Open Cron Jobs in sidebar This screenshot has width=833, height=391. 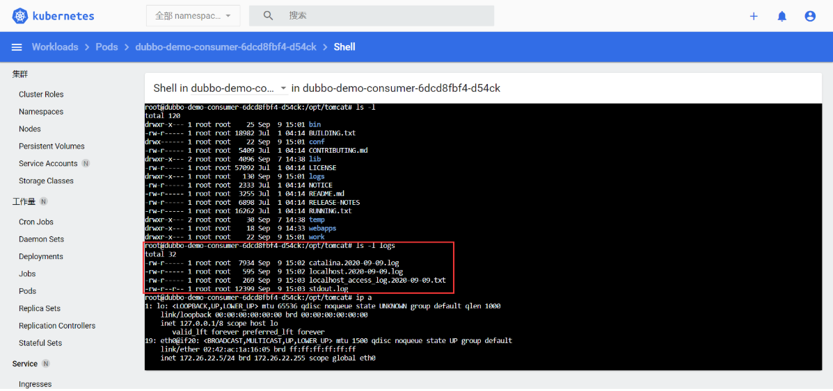tap(36, 222)
